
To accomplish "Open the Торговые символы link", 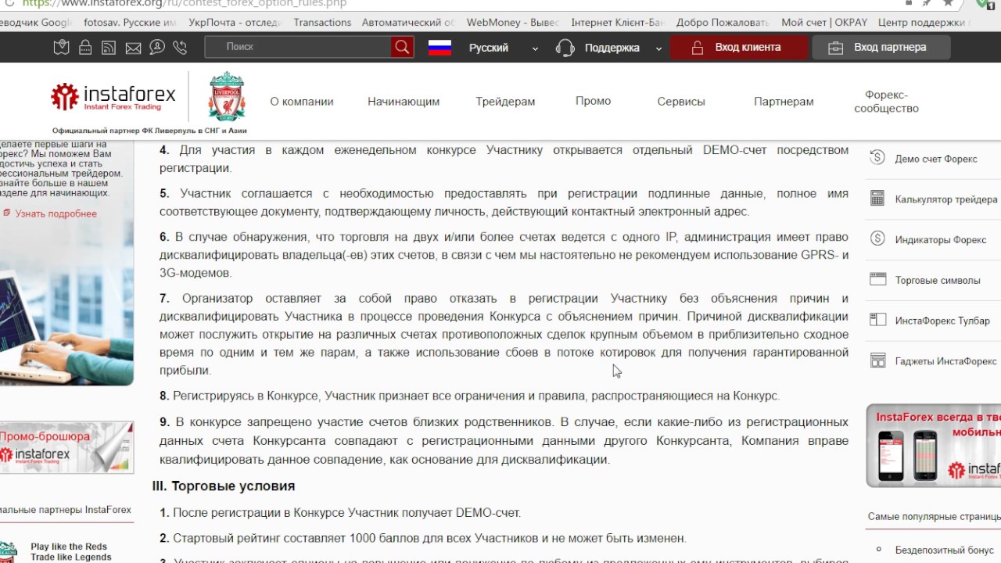I will point(937,280).
